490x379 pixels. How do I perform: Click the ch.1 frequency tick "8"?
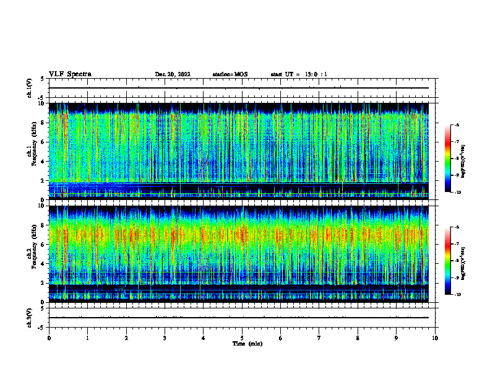point(43,123)
